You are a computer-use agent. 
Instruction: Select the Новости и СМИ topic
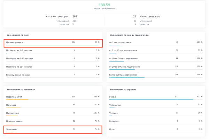coord(53,96)
